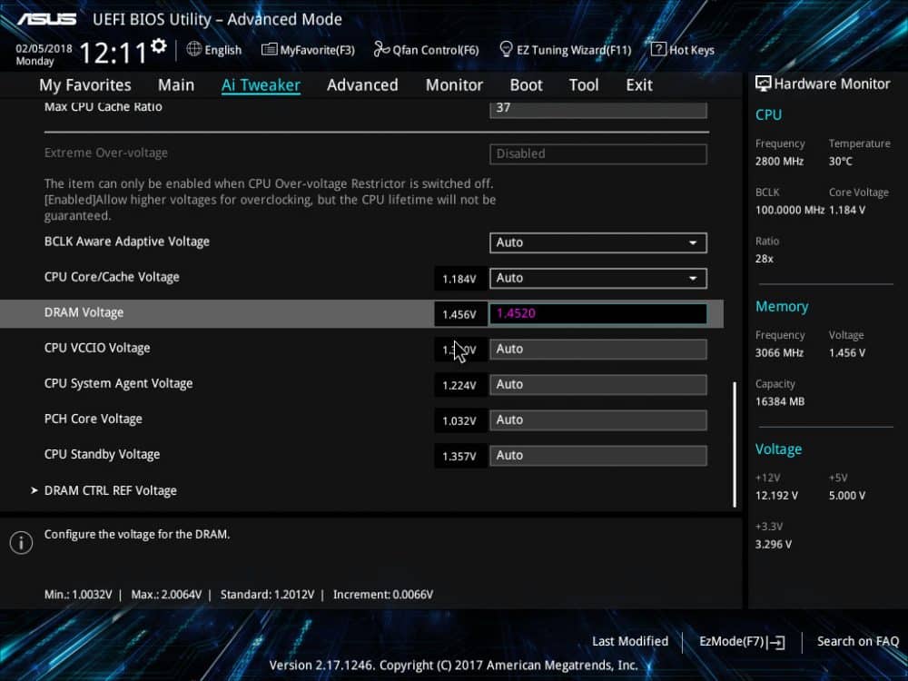Click the 1.032V PCH voltage readout
The width and height of the screenshot is (908, 681).
(x=459, y=421)
